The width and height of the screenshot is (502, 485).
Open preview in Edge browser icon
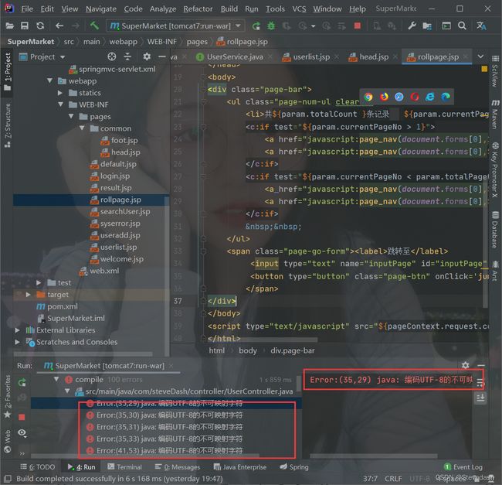click(x=446, y=97)
